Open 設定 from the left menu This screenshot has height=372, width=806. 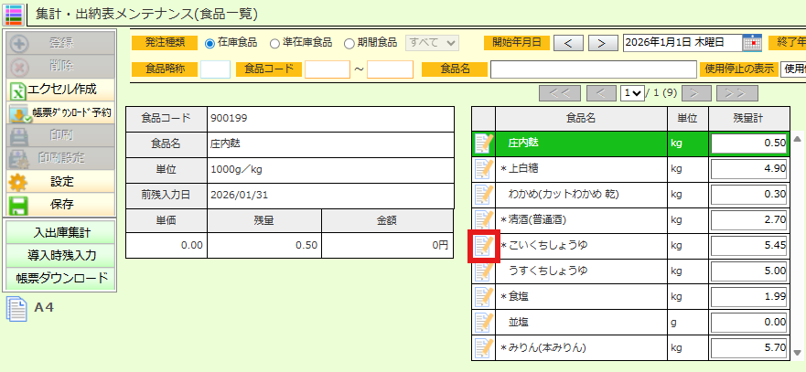[x=60, y=181]
